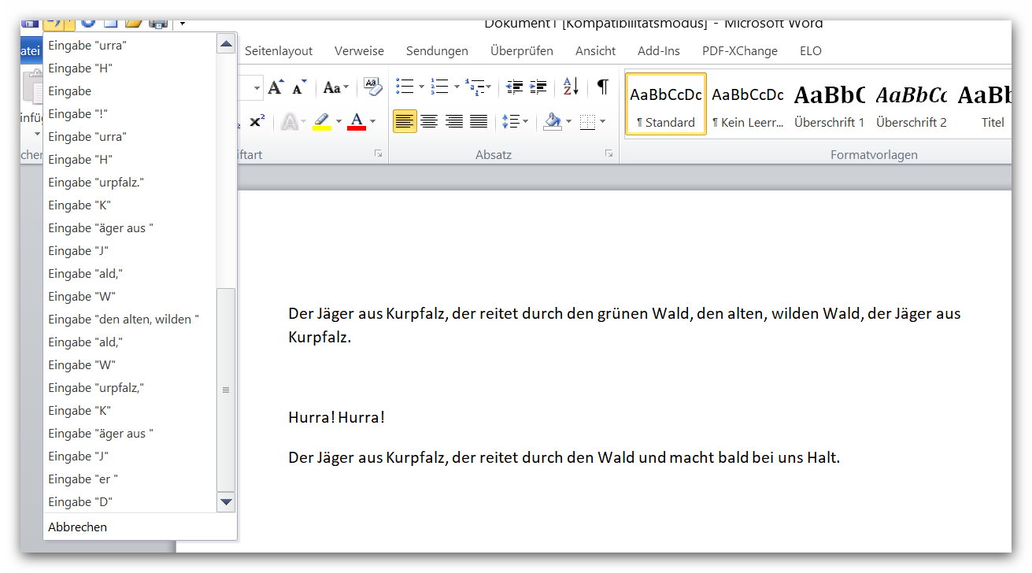This screenshot has width=1032, height=573.
Task: Increase paragraph indent
Action: [538, 87]
